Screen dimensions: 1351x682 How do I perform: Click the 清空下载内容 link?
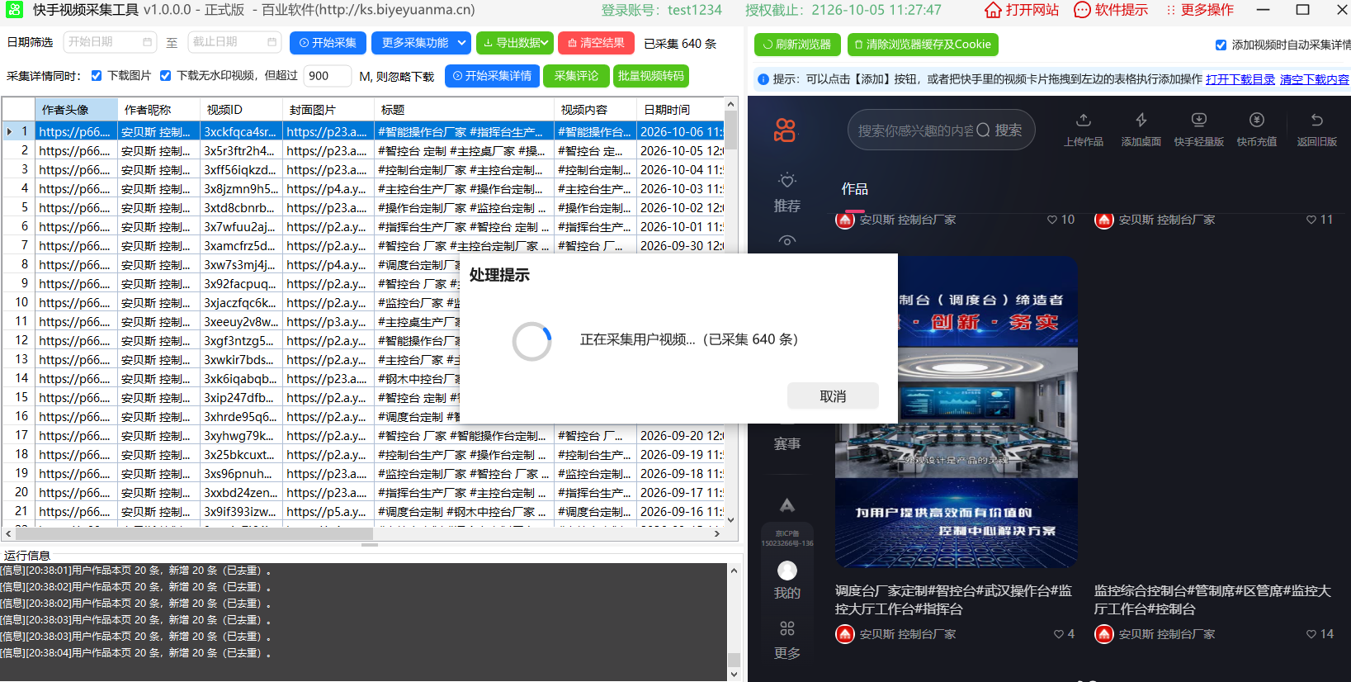tap(1315, 79)
